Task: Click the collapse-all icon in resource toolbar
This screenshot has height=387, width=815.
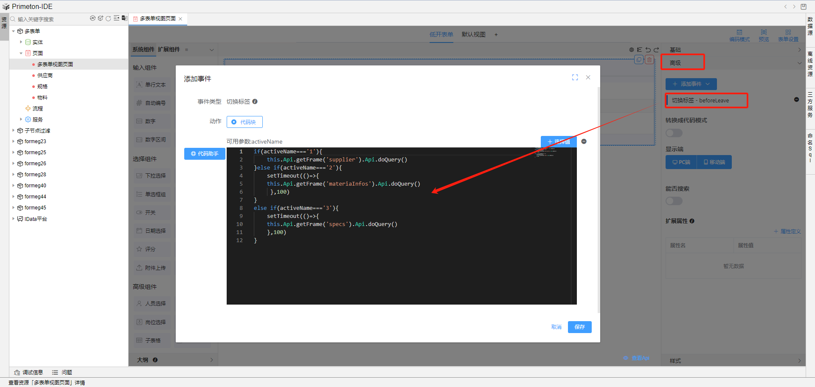Action: pos(116,18)
